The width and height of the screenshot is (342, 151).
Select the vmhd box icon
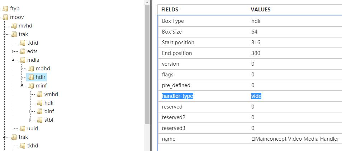pos(40,94)
